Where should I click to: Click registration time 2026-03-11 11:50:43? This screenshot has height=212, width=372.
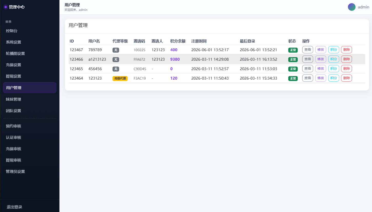click(210, 78)
